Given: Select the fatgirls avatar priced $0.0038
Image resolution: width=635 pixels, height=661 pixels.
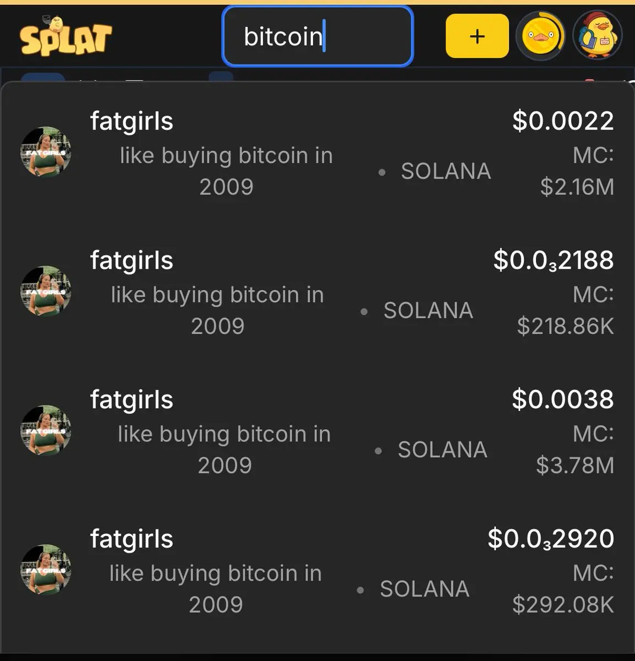Looking at the screenshot, I should (x=46, y=431).
